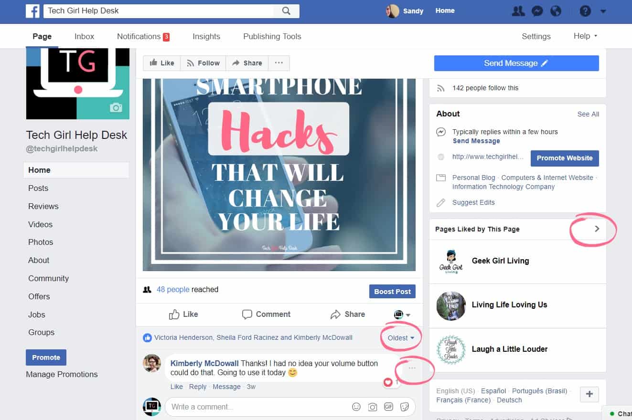Open the Geek Girl Living page thumbnail

[x=451, y=262]
